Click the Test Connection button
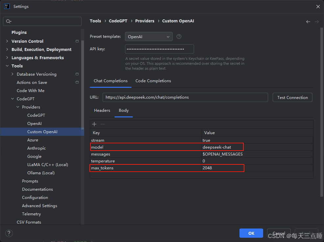The height and width of the screenshot is (242, 324). coord(292,97)
